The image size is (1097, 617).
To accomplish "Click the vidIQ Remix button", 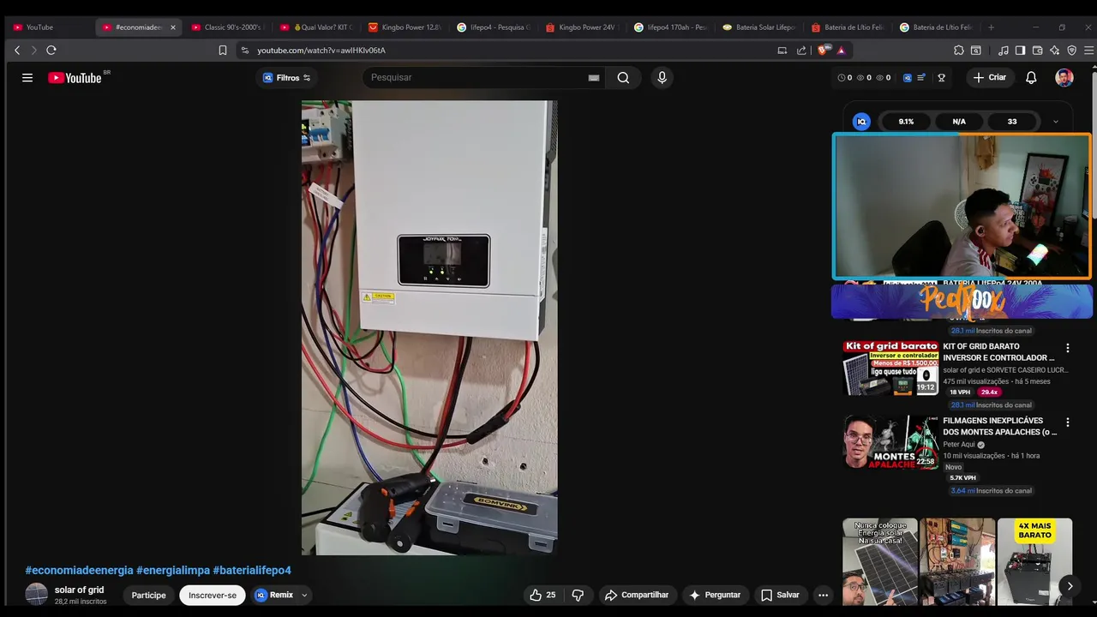I will 274,595.
